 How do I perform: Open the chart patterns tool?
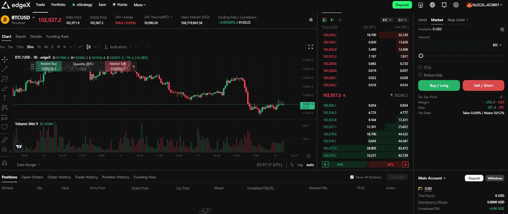tap(5, 108)
